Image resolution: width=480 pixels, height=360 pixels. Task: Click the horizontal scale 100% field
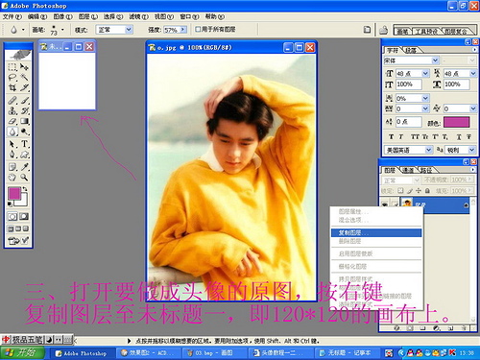pos(456,84)
